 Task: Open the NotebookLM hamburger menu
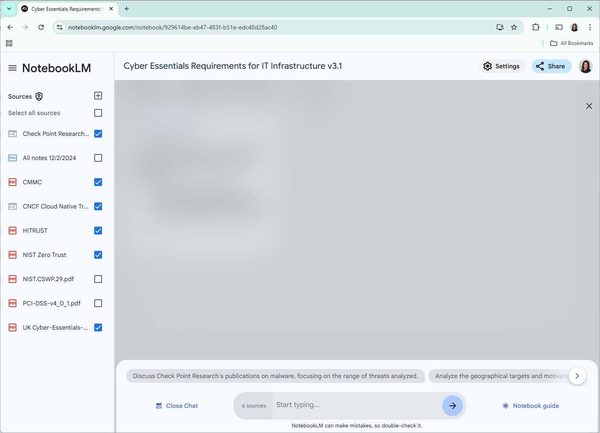(13, 67)
